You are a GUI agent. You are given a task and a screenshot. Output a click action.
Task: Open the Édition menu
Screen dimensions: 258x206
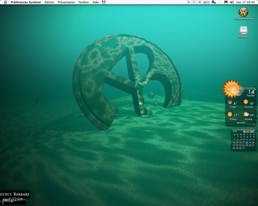(x=49, y=2)
